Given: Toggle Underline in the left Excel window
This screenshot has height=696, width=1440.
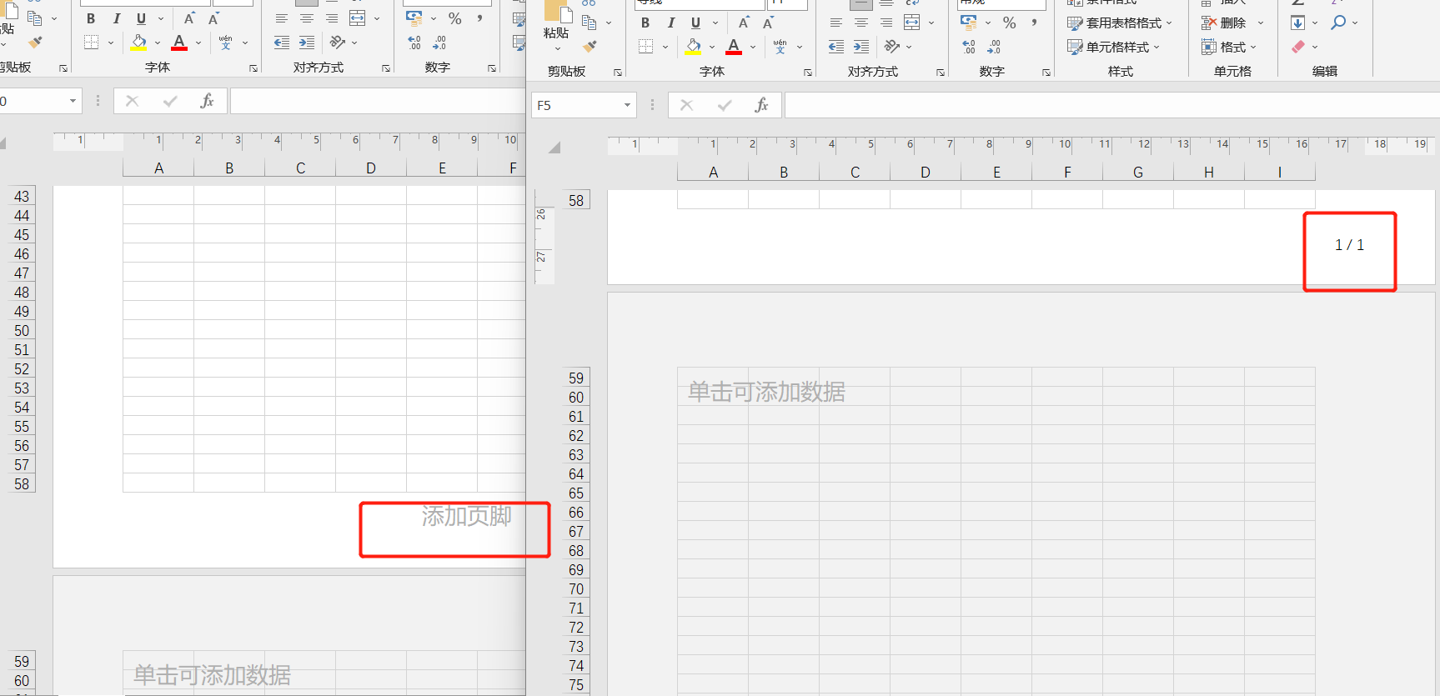Looking at the screenshot, I should click(x=141, y=19).
